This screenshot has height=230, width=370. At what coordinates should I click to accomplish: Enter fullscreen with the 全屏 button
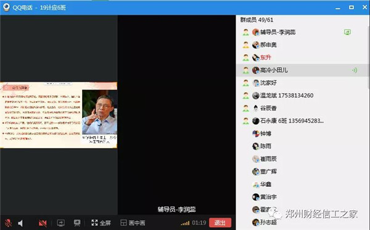(101, 223)
